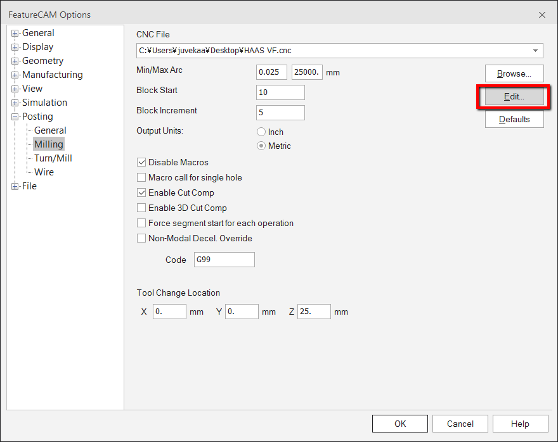Screen dimensions: 558x442
Task: Select the Turn/Mill posting page
Action: [x=52, y=158]
